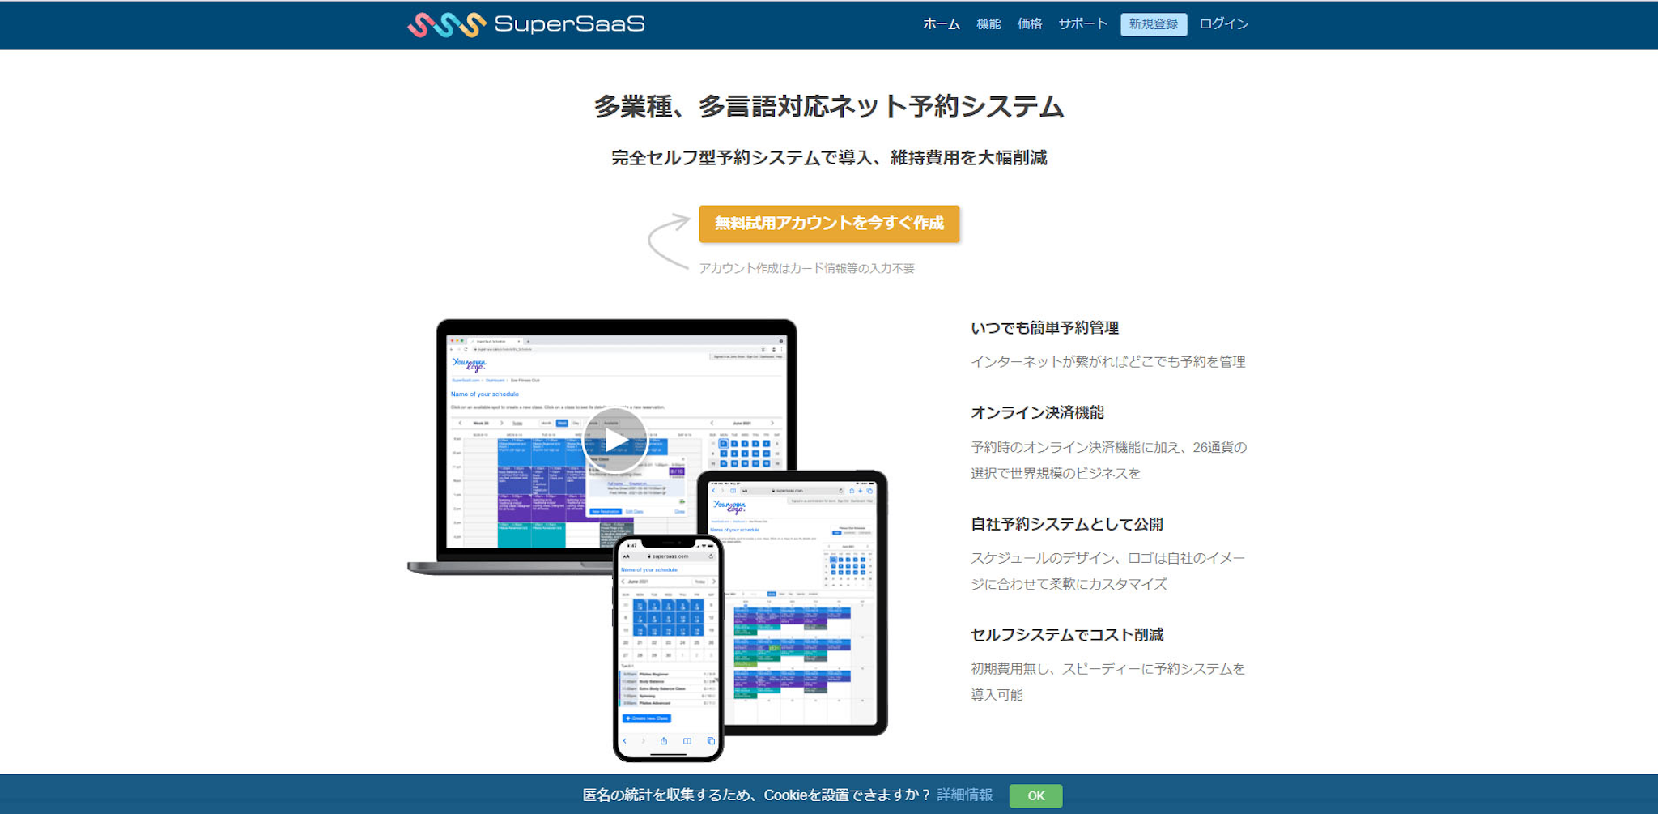Click the smartphone device screenshot image
1658x814 pixels.
(668, 648)
